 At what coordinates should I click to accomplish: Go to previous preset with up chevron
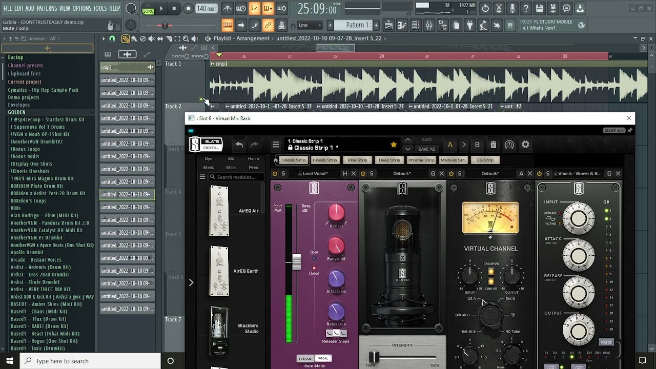408,140
